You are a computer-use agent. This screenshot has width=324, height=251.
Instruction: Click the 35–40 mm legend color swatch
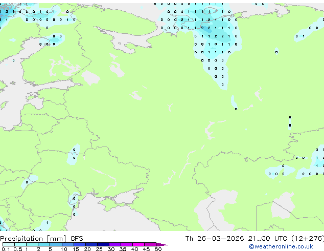point(126,244)
